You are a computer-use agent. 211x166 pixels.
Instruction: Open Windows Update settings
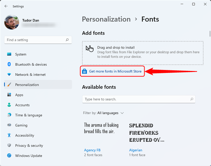(38, 156)
